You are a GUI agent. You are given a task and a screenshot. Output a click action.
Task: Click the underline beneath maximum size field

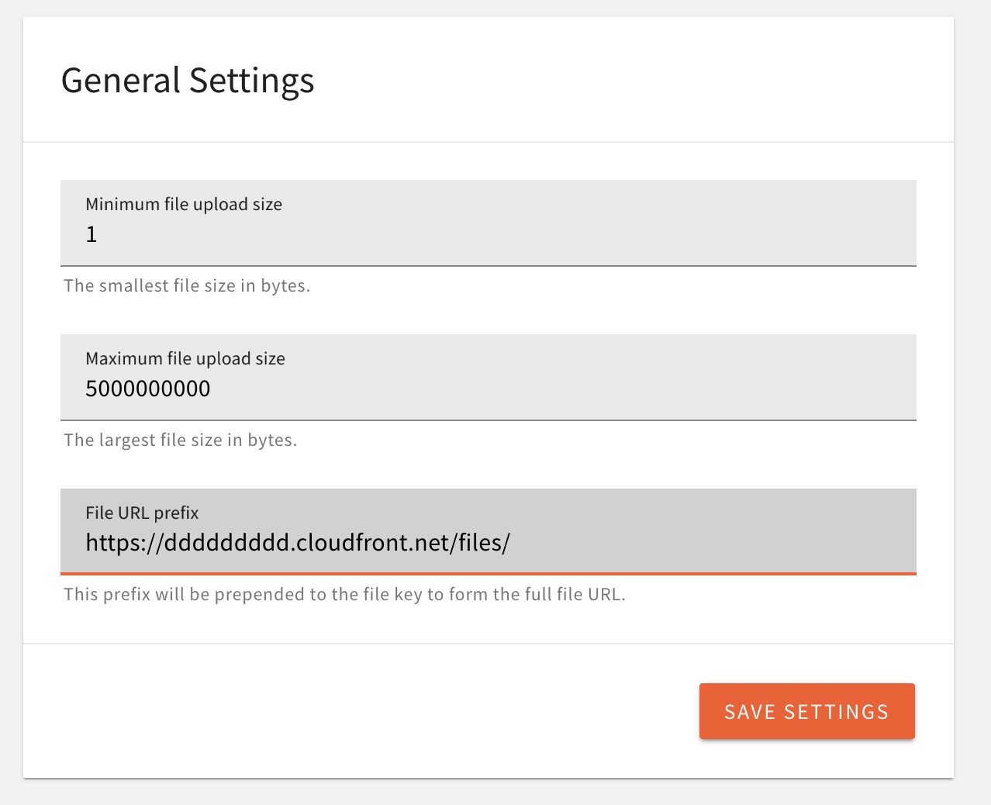(x=489, y=420)
